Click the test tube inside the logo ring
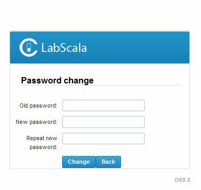Screen dimensions: 201x190 (29, 48)
